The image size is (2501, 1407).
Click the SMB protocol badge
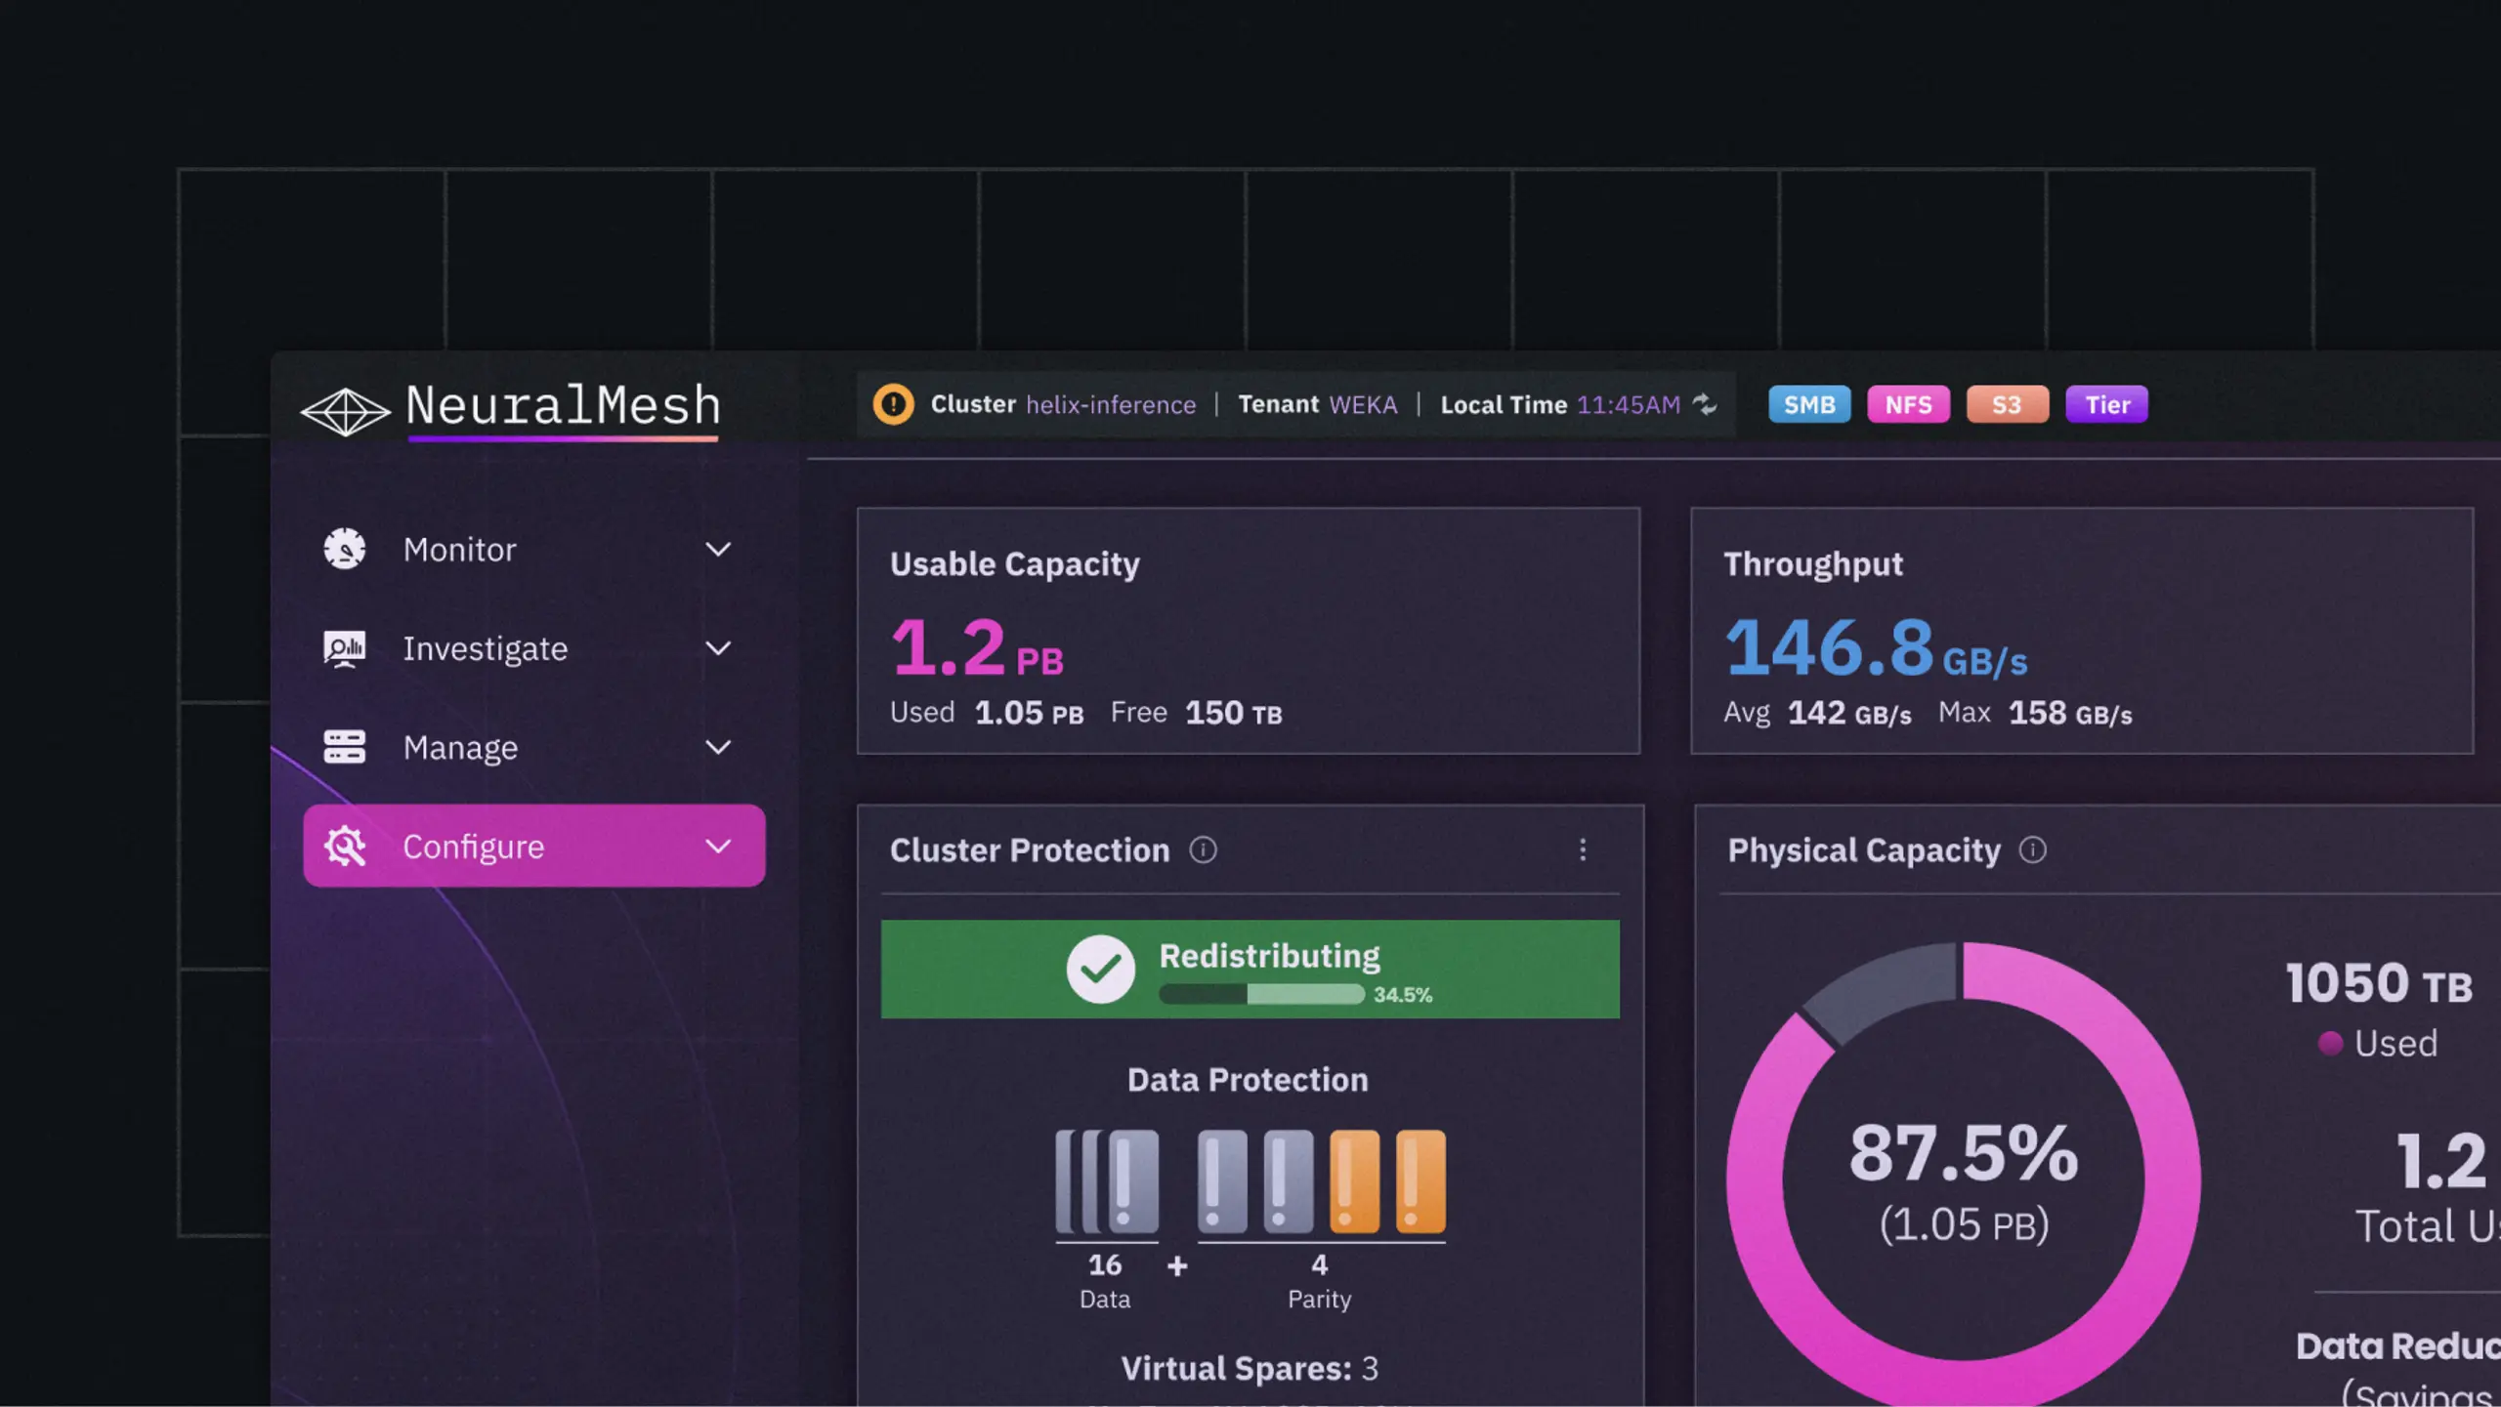point(1809,404)
